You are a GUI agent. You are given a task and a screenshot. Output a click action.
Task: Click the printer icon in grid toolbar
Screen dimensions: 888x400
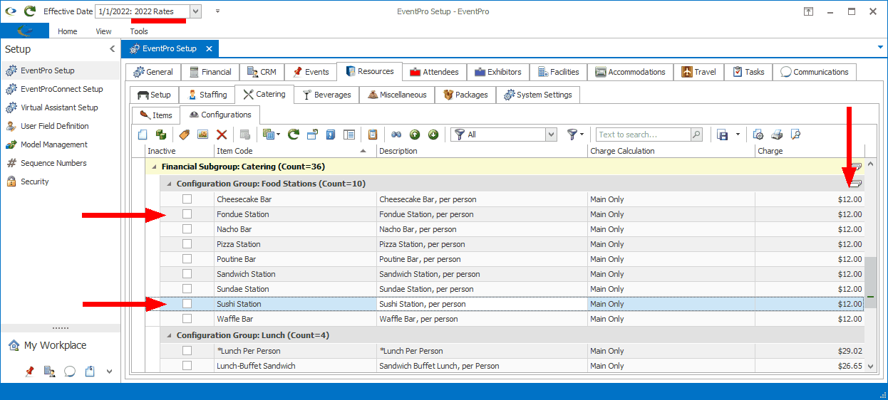(777, 135)
